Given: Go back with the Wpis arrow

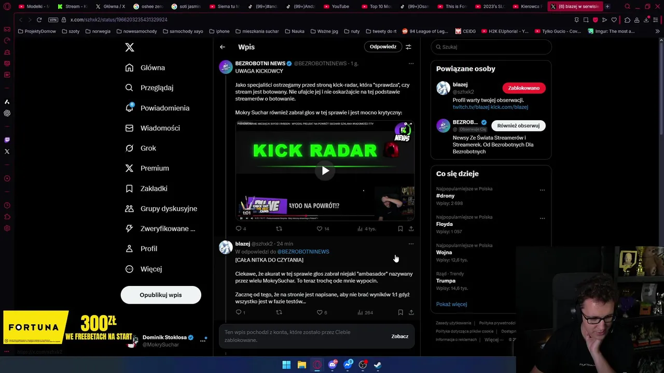Looking at the screenshot, I should click(x=223, y=47).
